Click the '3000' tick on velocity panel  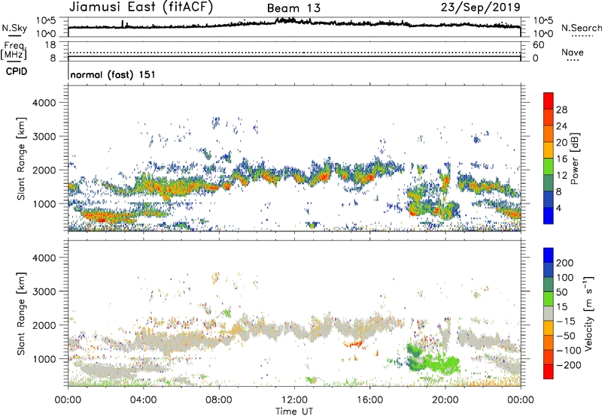coord(44,291)
